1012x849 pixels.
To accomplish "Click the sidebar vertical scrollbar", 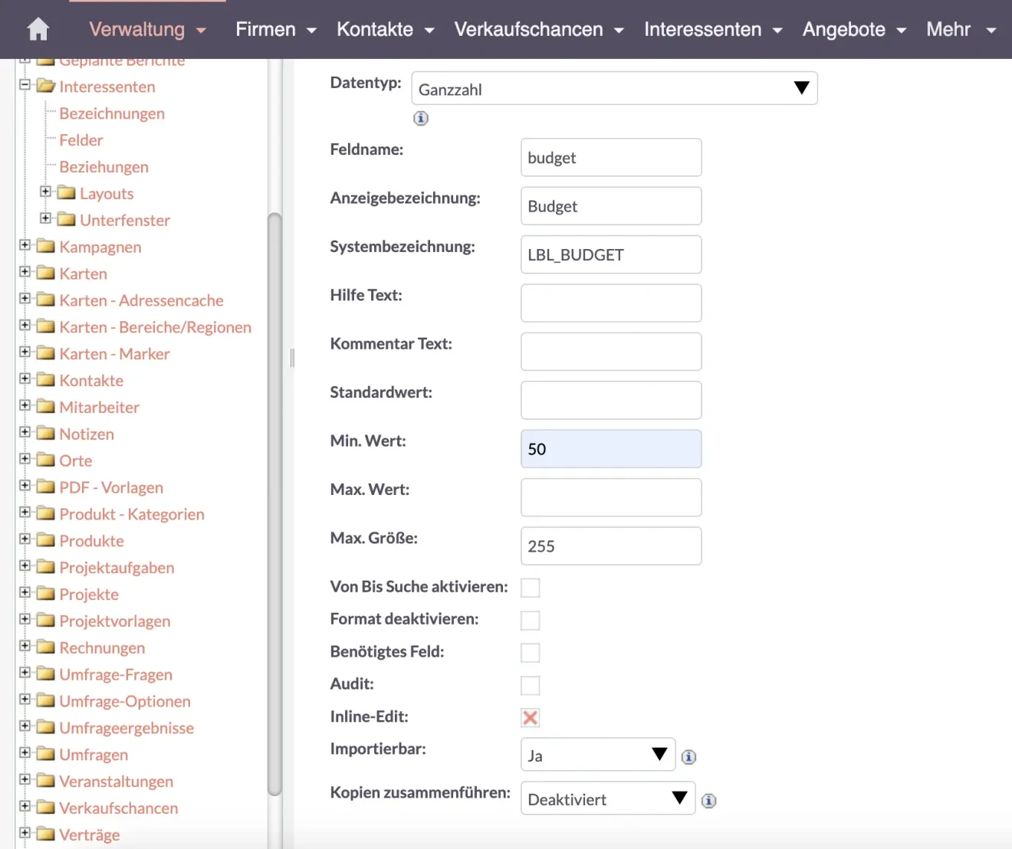I will click(274, 506).
